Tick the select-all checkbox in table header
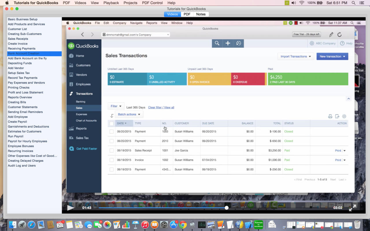The width and height of the screenshot is (370, 231). pyautogui.click(x=112, y=124)
